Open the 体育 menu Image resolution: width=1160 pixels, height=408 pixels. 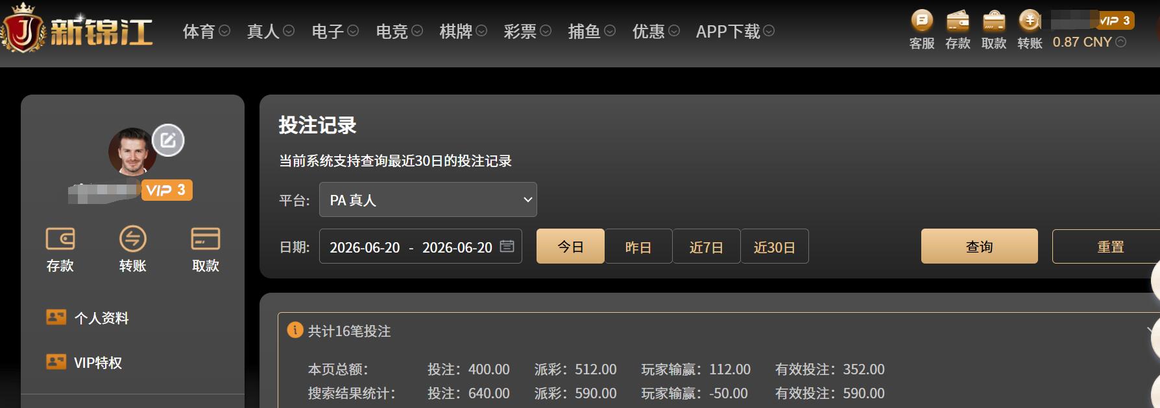(199, 31)
